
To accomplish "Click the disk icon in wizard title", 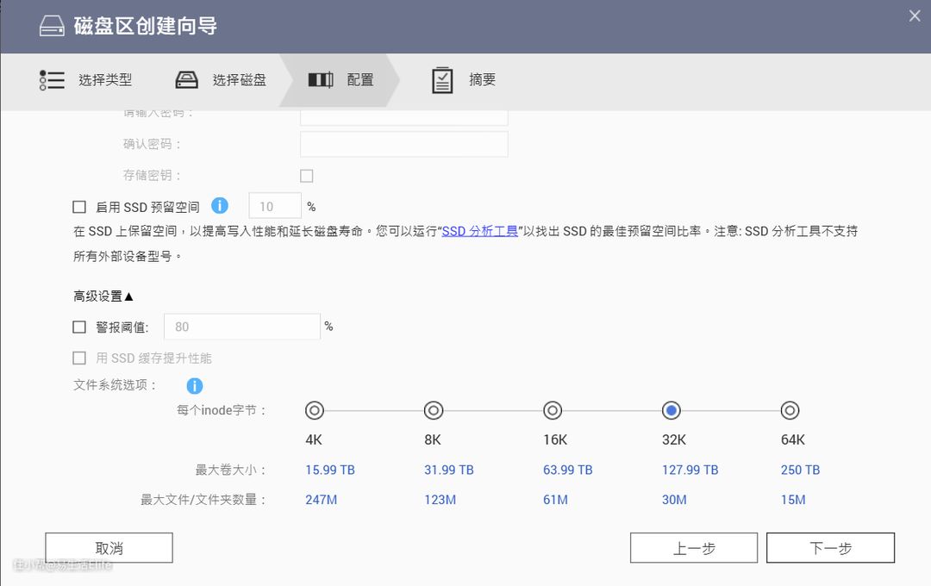I will pos(52,27).
